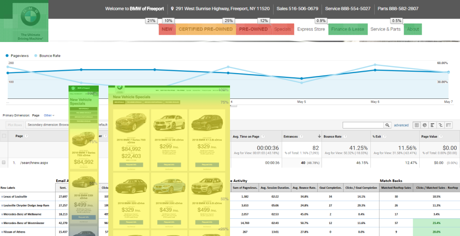Expand Louisville Chrysler Dodge Jeep Ram row
This screenshot has width=460, height=236.
pyautogui.click(x=2, y=205)
